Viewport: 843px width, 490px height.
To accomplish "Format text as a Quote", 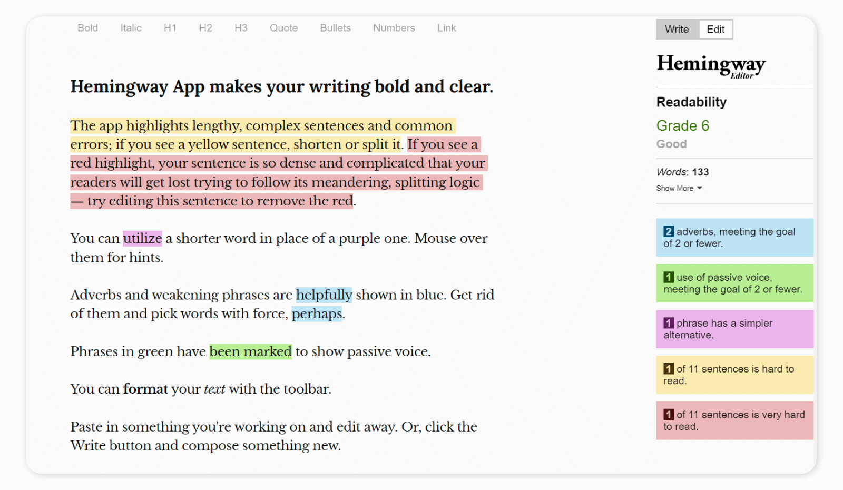I will 283,28.
